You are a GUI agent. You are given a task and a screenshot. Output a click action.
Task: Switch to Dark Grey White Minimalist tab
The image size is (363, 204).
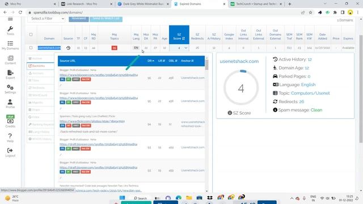[x=143, y=4]
